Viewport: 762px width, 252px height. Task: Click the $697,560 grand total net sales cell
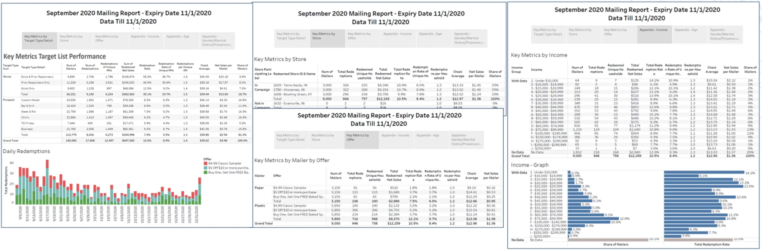(128, 141)
